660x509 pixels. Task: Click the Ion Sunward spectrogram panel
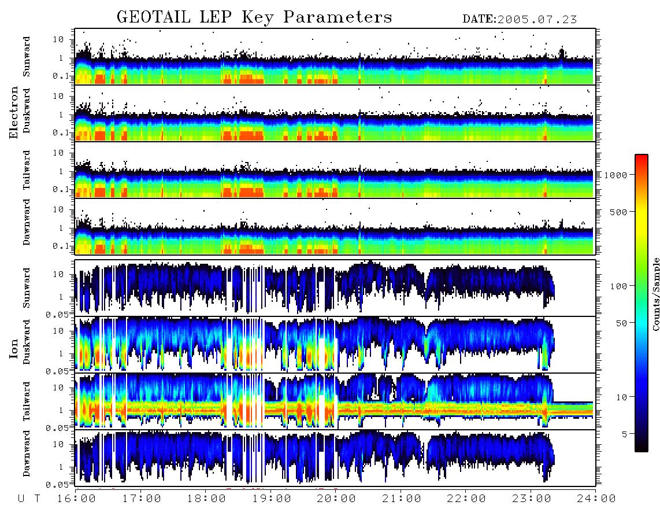pyautogui.click(x=335, y=288)
